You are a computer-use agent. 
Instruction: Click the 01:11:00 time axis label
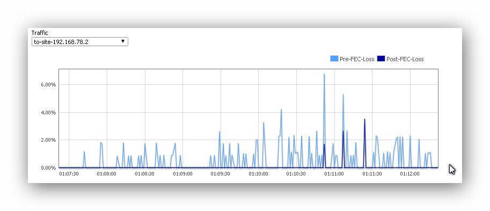(x=334, y=173)
